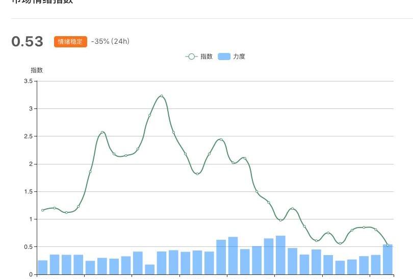Select the rightmost blue bar

click(x=388, y=260)
